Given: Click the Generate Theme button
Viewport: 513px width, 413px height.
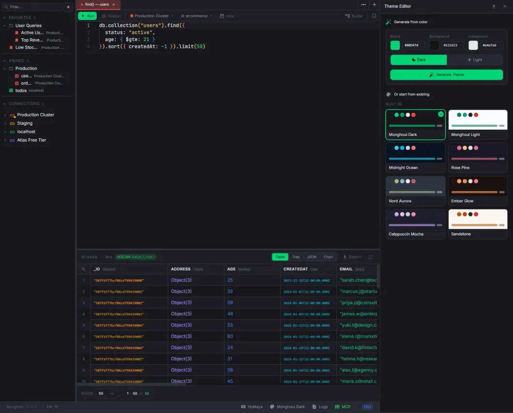Looking at the screenshot, I should pos(446,75).
